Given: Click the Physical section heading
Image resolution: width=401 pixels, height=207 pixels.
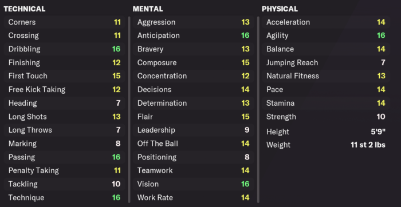Looking at the screenshot, I should point(280,9).
